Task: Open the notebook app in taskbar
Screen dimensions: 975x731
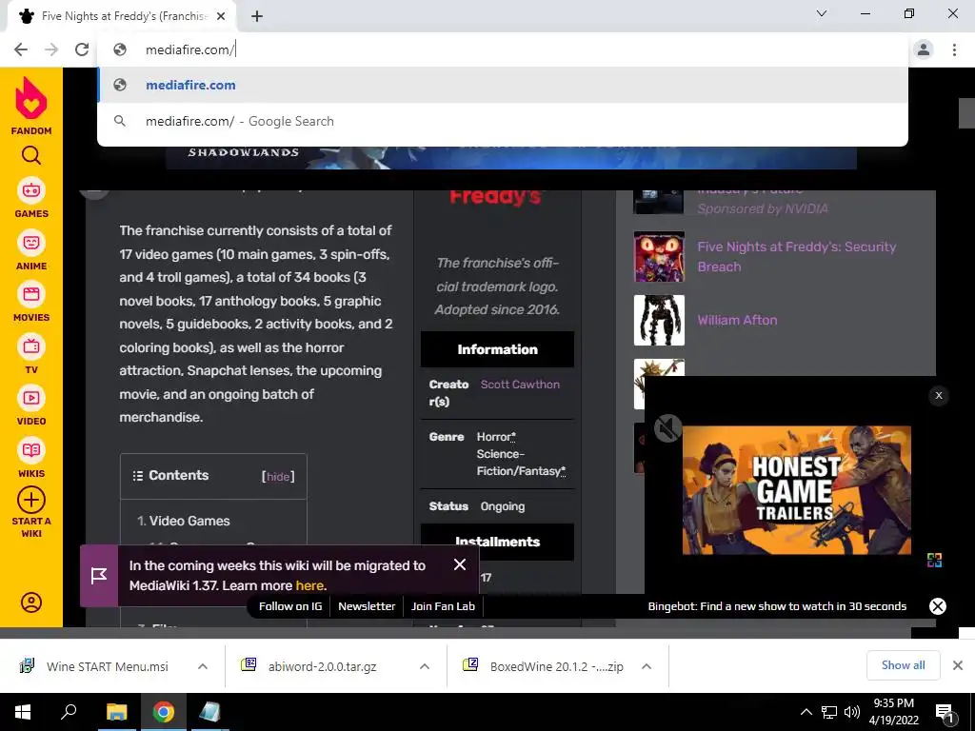Action: pos(209,712)
